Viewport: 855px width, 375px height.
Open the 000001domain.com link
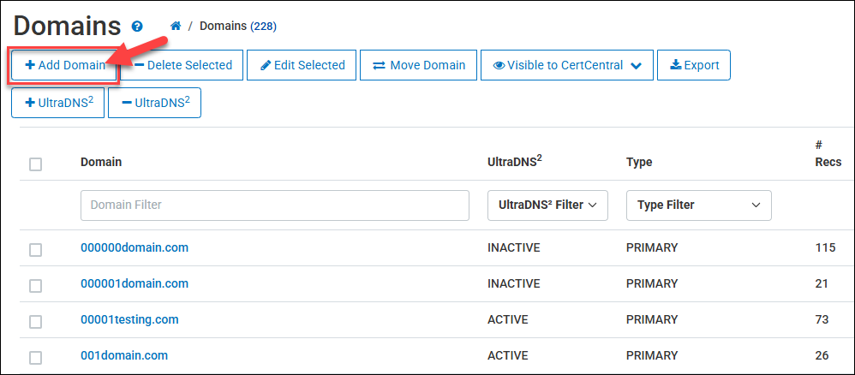click(x=135, y=283)
